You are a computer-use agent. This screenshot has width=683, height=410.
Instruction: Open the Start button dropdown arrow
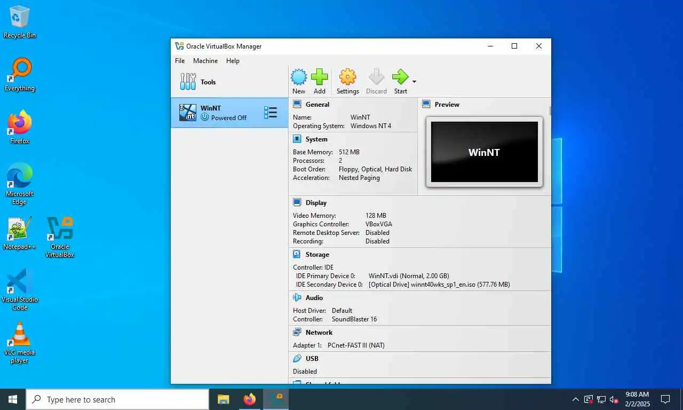414,82
